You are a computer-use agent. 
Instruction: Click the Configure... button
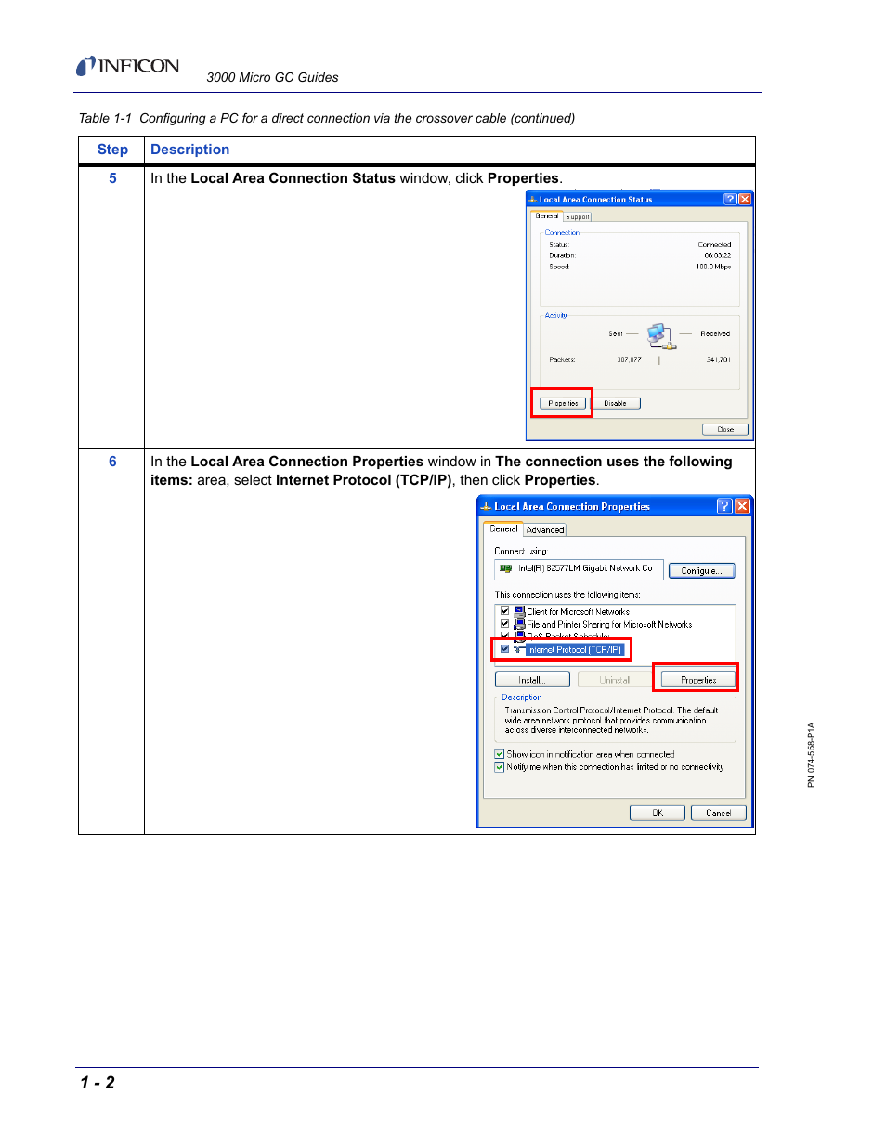tap(701, 570)
